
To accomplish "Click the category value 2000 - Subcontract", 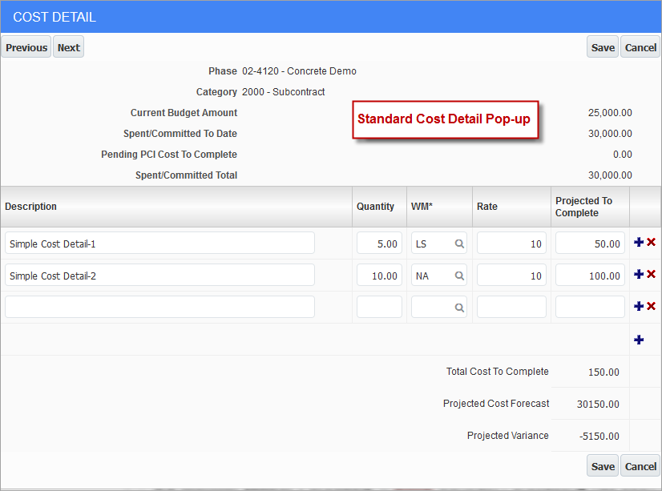I will [x=283, y=91].
